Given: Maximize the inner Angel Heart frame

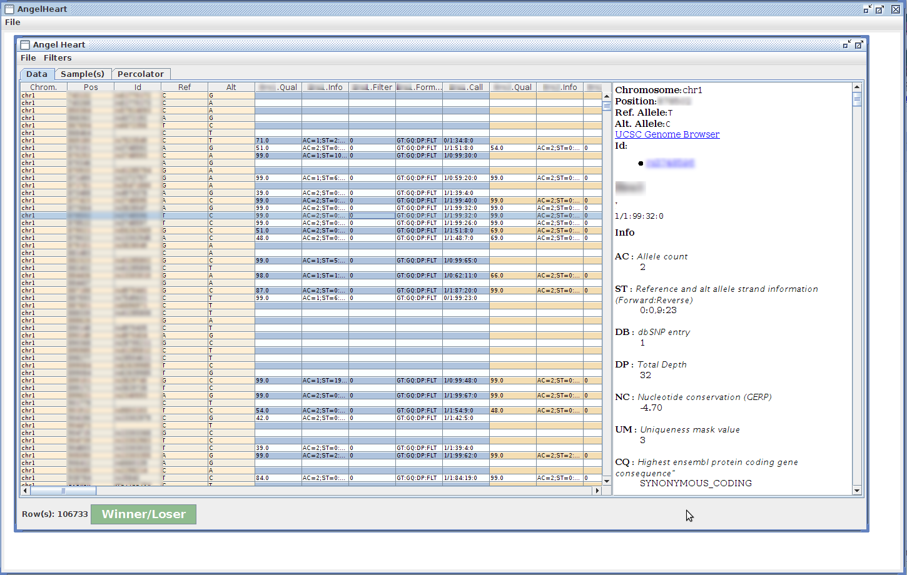Looking at the screenshot, I should (x=859, y=44).
